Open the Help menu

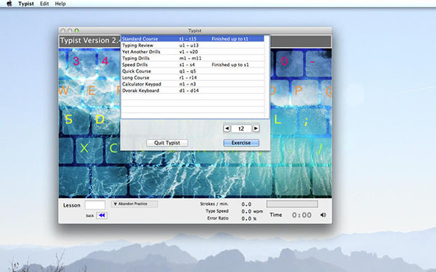[x=60, y=4]
